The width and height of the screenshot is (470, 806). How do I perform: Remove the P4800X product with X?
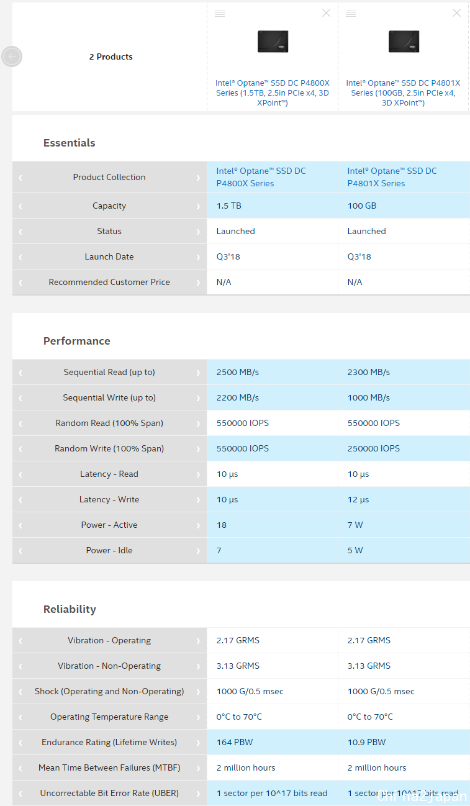pos(326,13)
